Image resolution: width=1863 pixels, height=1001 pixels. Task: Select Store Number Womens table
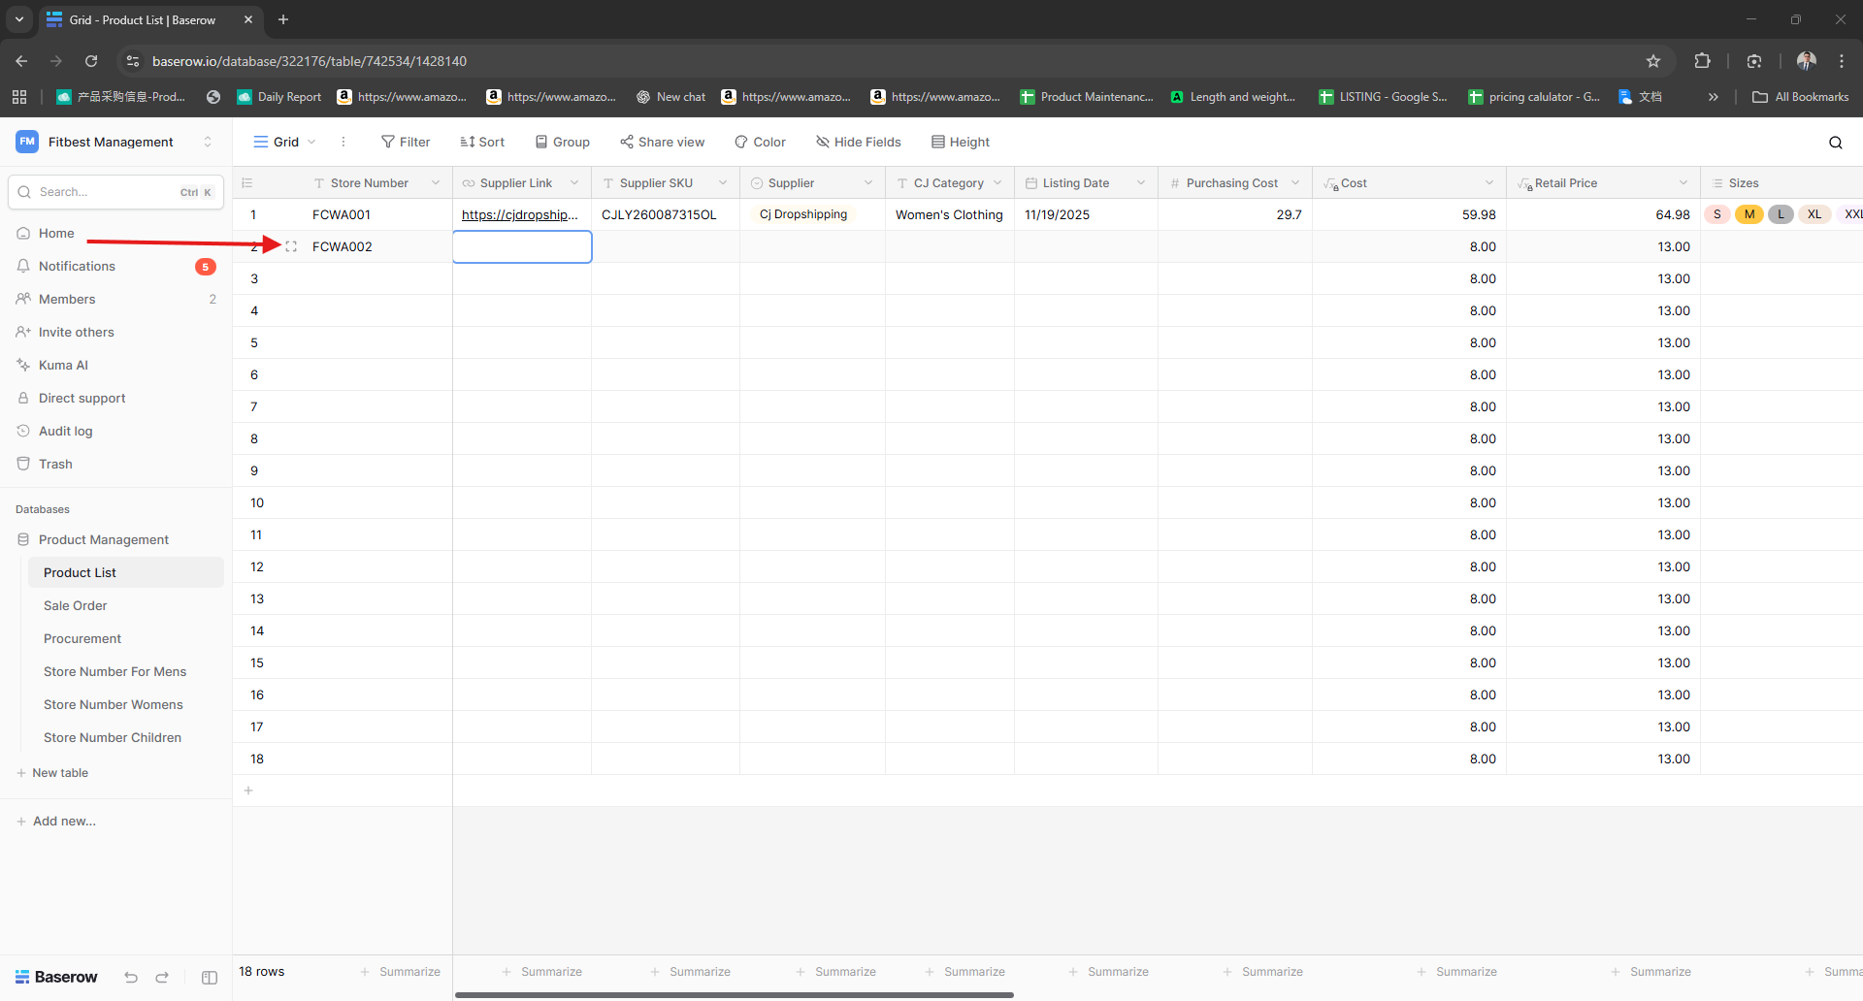click(x=114, y=704)
